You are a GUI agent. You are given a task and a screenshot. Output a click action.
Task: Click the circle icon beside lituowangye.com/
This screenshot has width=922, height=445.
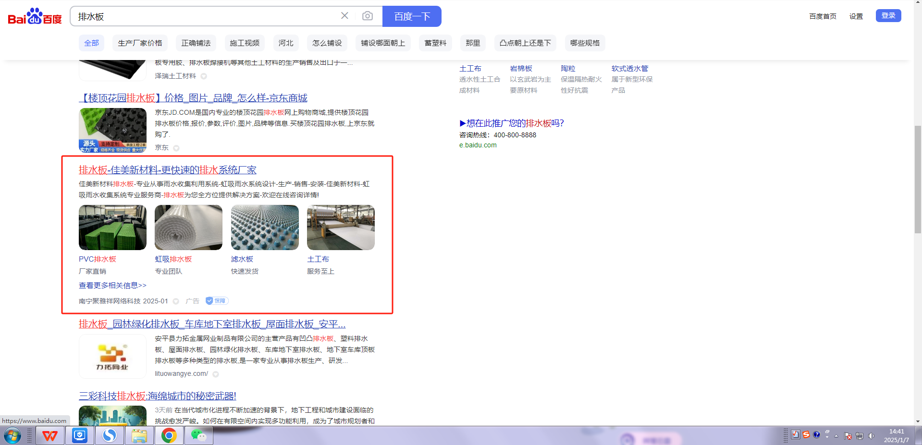[216, 374]
